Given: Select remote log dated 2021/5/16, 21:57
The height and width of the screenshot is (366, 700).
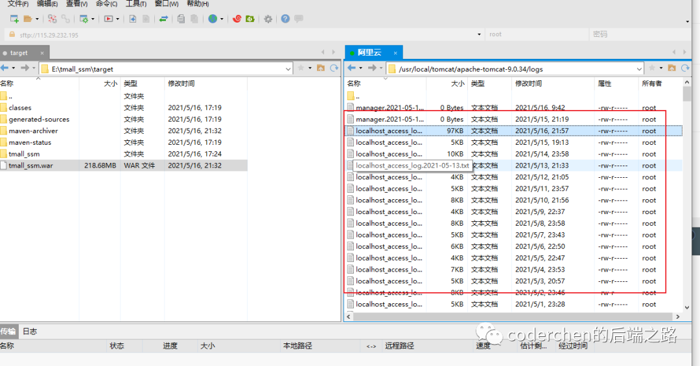Looking at the screenshot, I should 513,131.
